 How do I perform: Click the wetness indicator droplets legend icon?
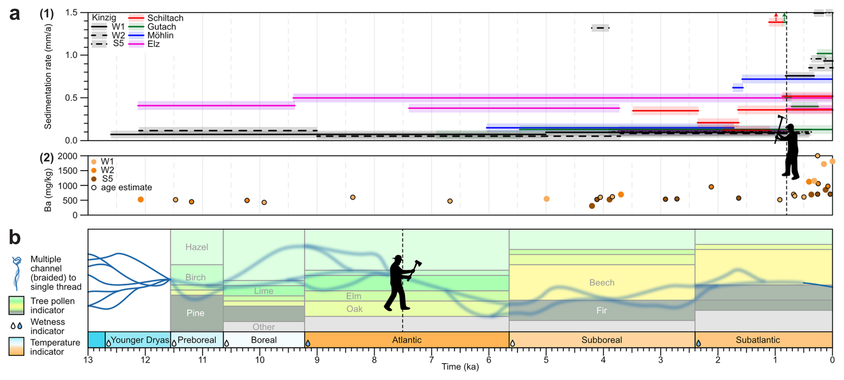click(16, 326)
